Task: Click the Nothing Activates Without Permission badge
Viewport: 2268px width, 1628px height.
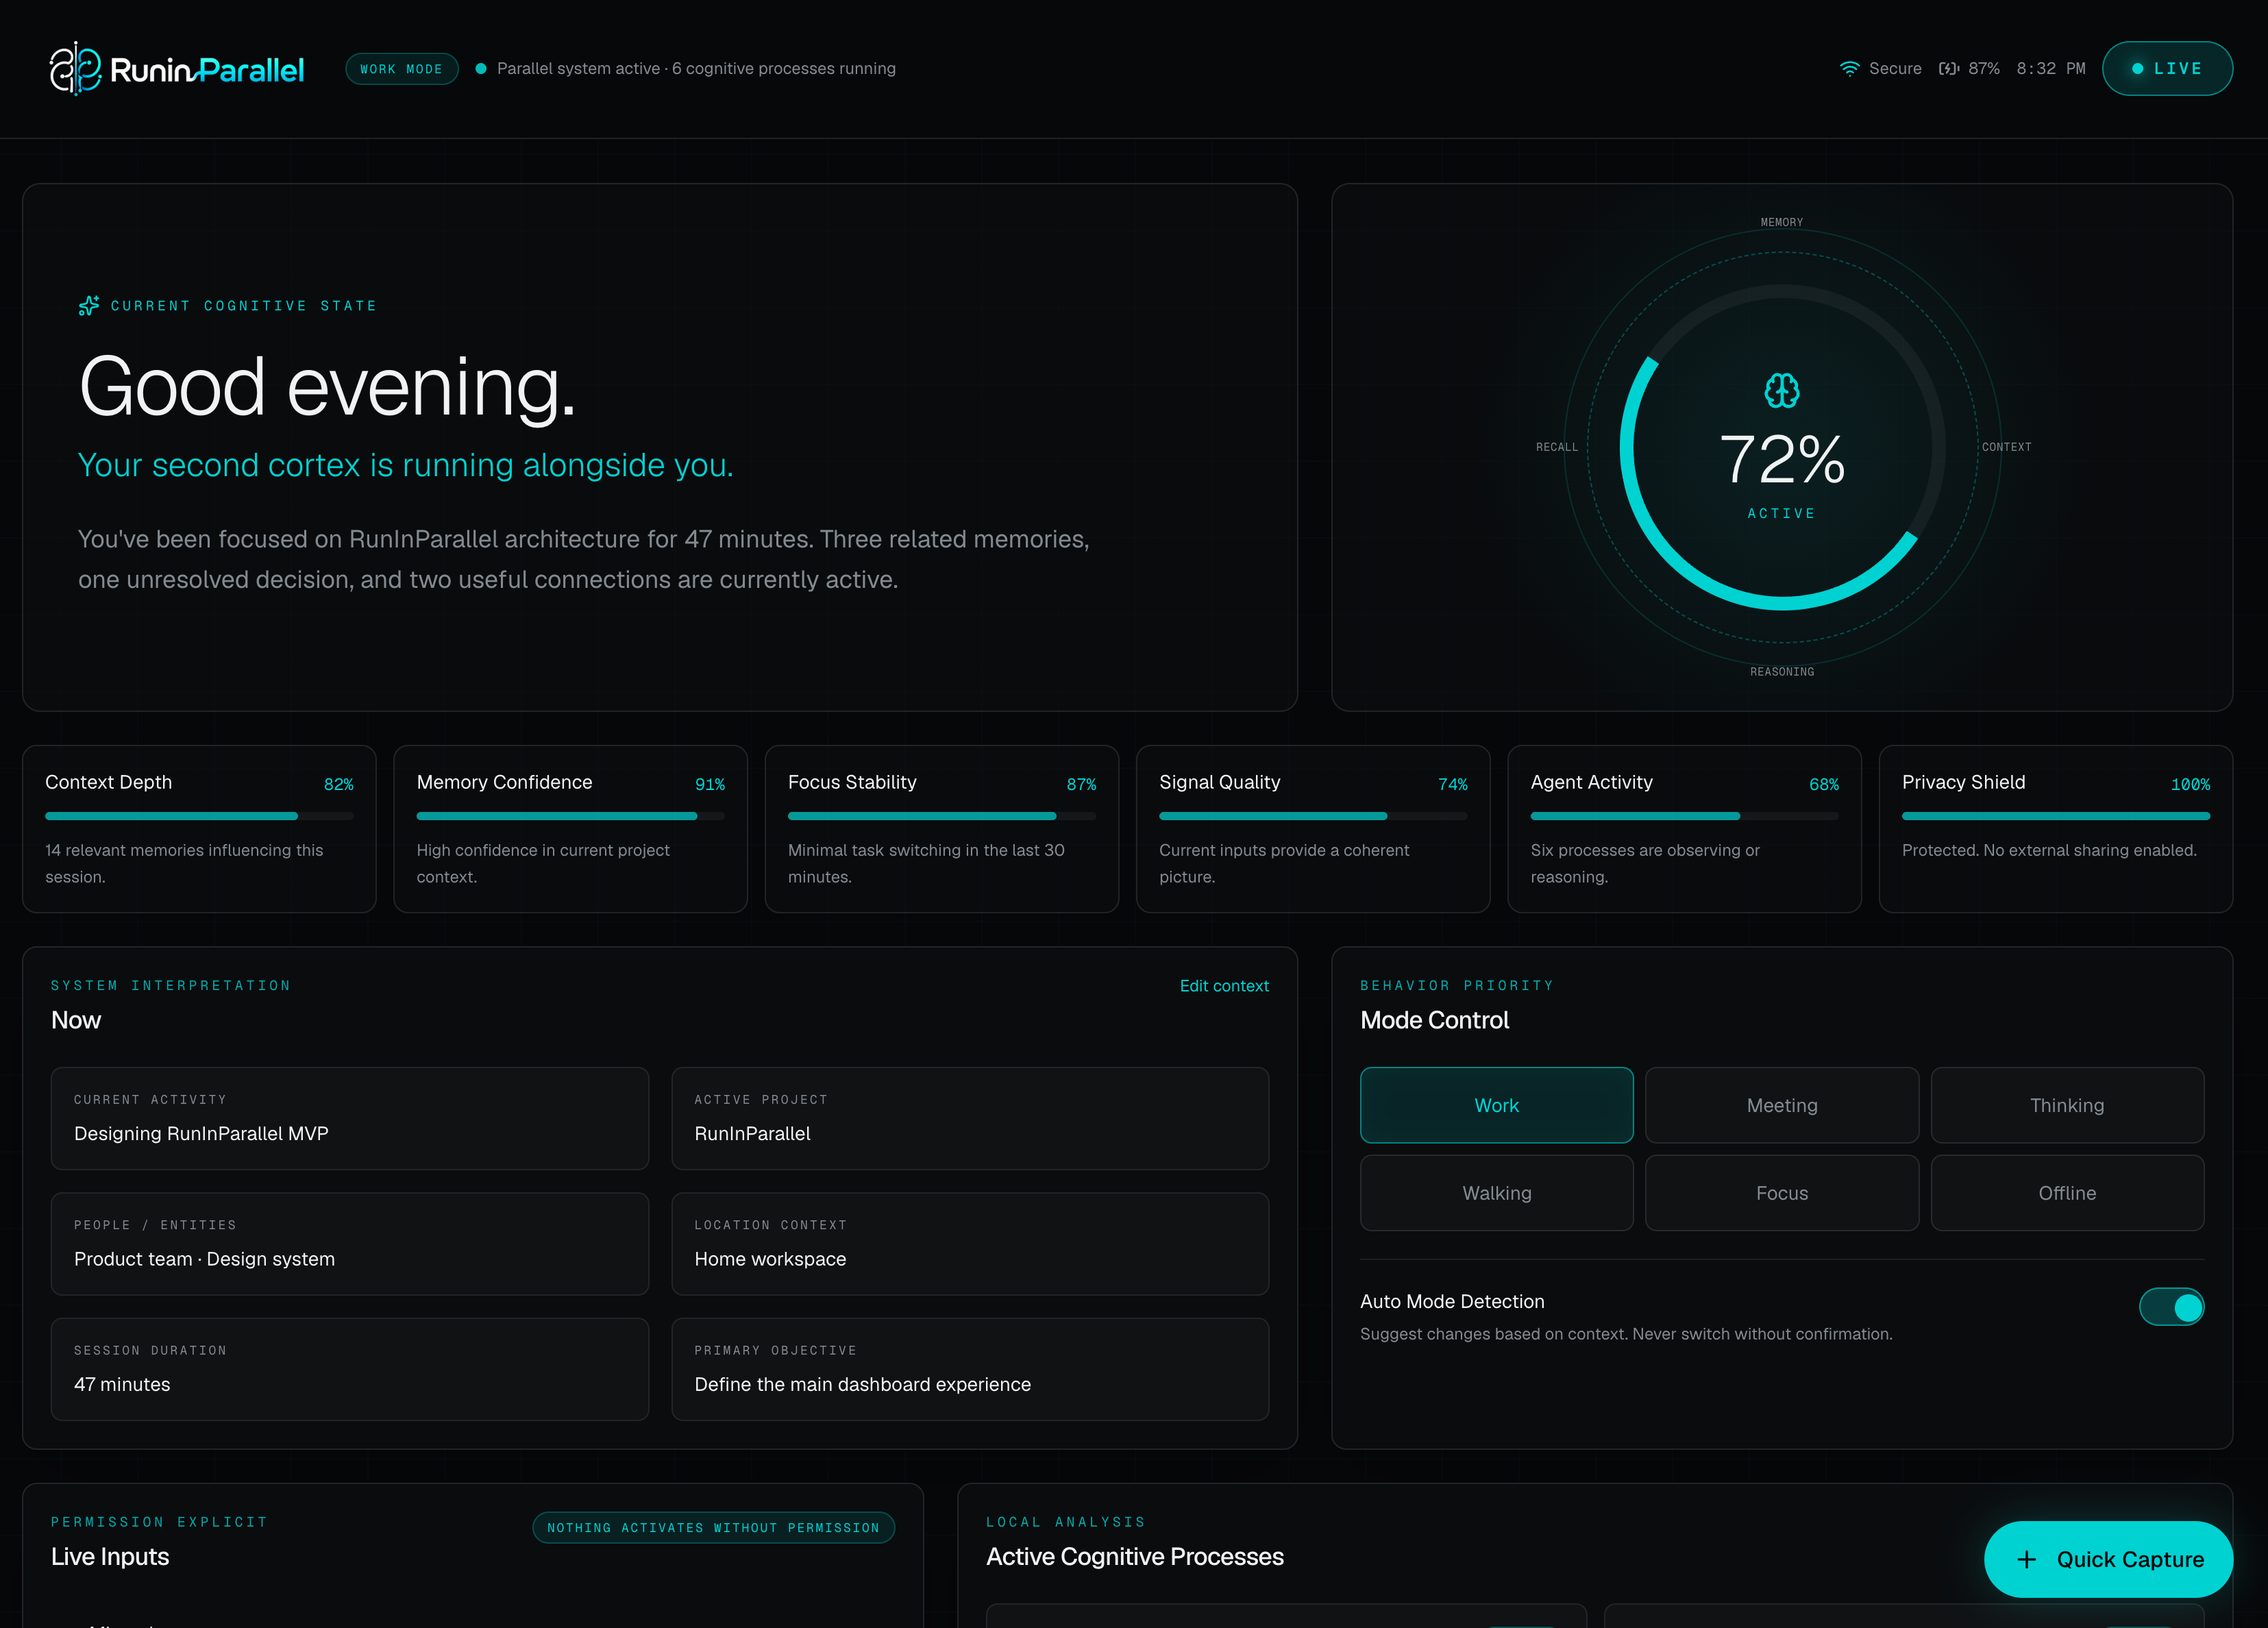Action: (713, 1527)
